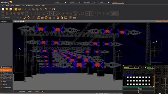
Task: Click the printer icon in the toolbar
Action: (19, 9)
